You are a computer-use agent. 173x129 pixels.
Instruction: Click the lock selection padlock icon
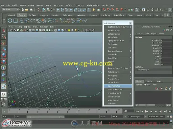(x=94, y=10)
